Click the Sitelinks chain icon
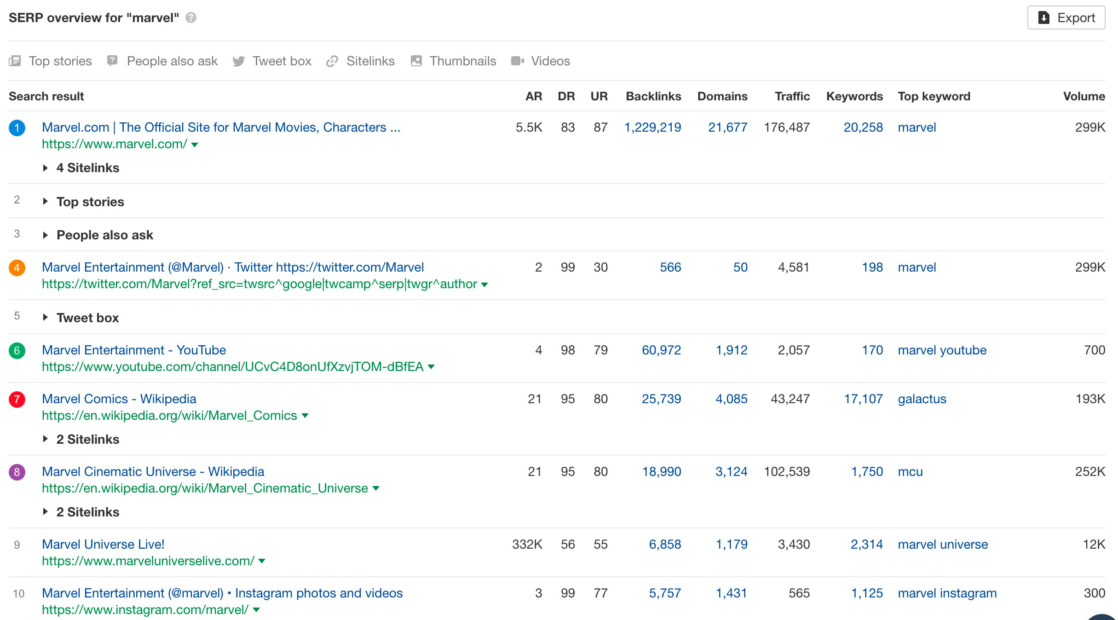 [x=332, y=61]
